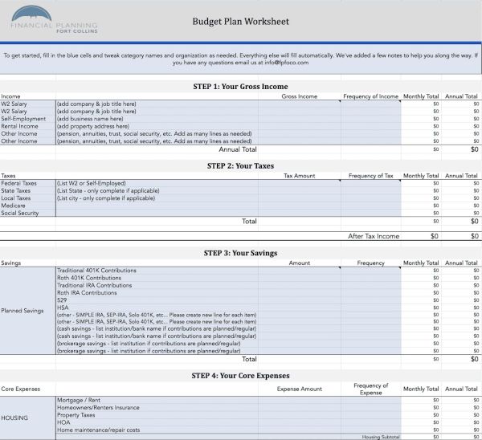Click the Frequency header in the Savings section

(370, 263)
